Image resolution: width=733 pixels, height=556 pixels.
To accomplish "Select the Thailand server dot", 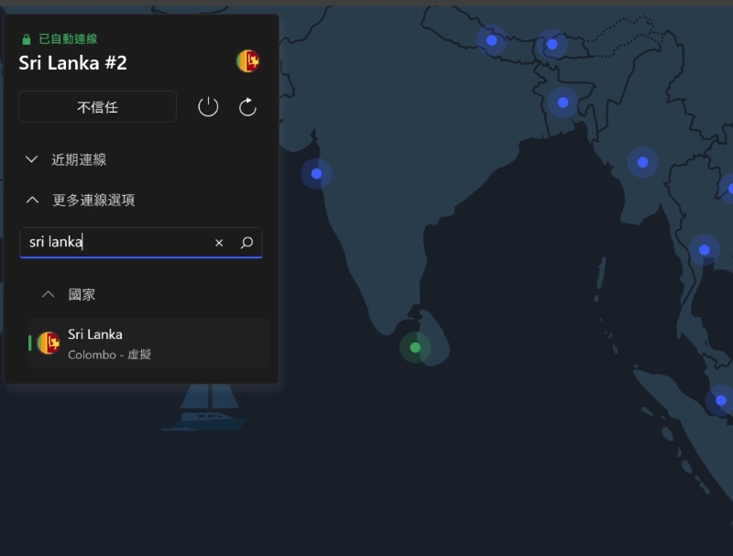I will [704, 250].
